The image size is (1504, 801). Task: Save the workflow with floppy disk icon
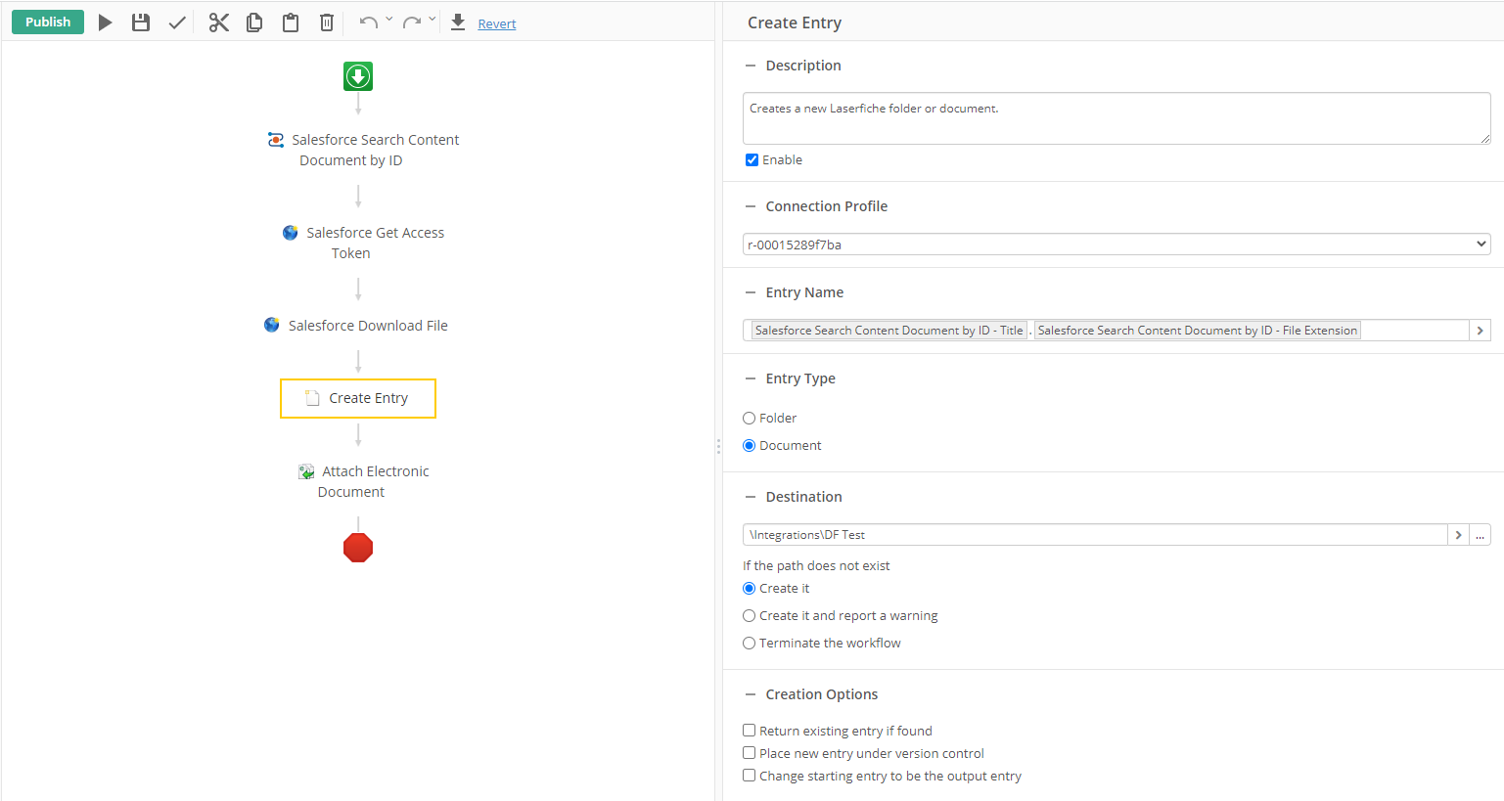141,22
